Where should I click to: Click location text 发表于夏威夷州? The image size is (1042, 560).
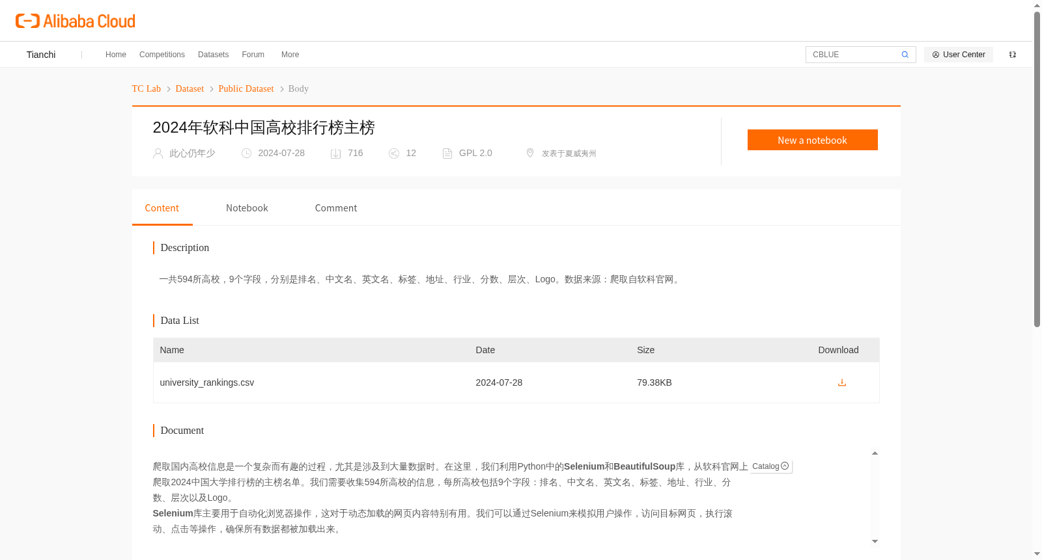[569, 153]
